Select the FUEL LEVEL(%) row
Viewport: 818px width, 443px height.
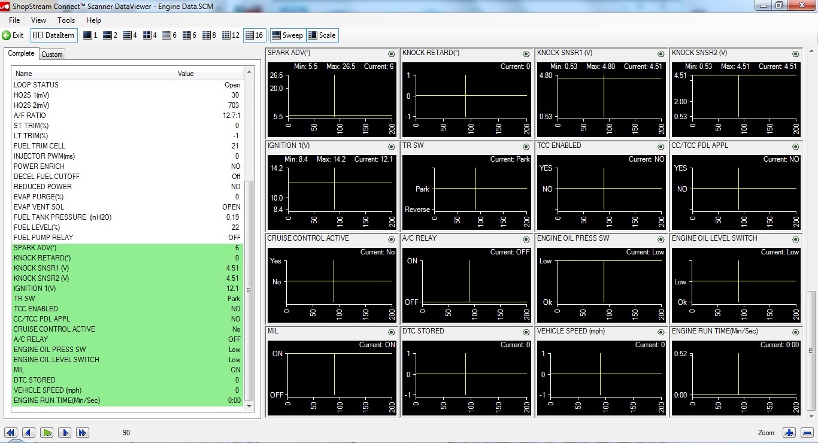tap(128, 227)
